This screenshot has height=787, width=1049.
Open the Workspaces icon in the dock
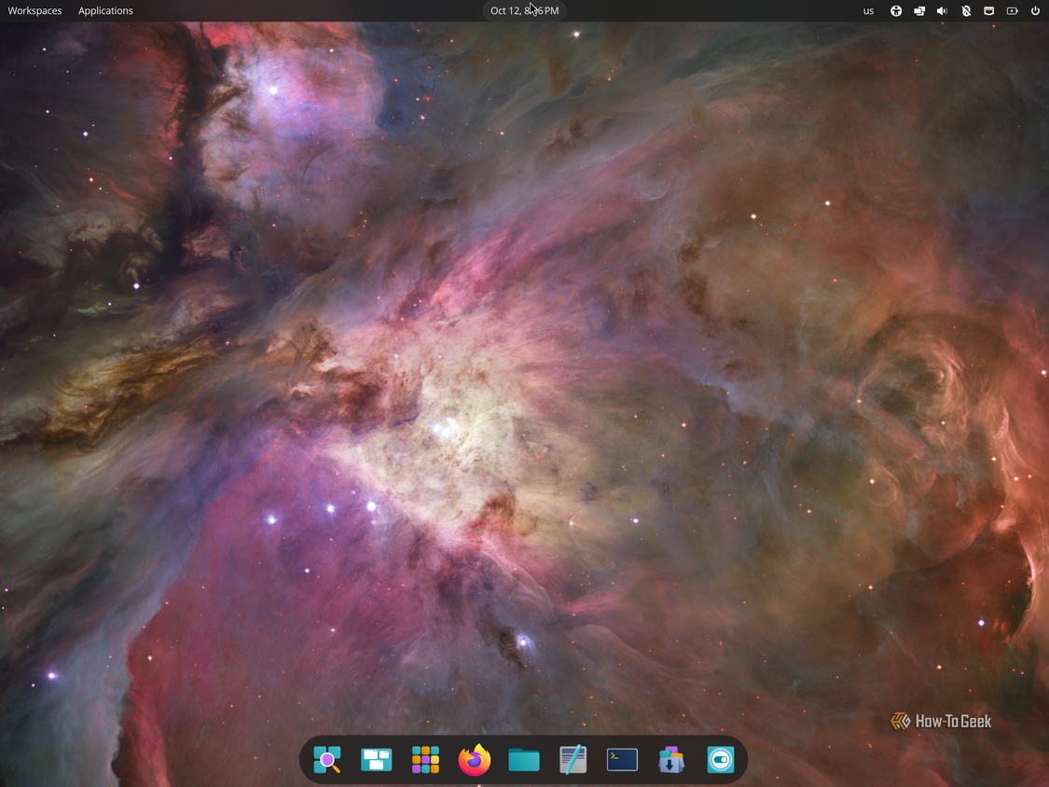click(x=376, y=760)
